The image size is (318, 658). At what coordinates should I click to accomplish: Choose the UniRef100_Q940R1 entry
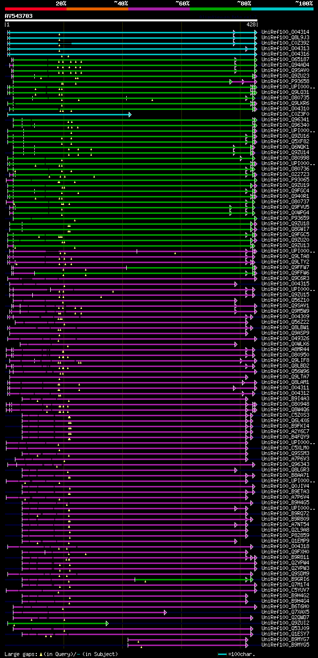point(286,196)
